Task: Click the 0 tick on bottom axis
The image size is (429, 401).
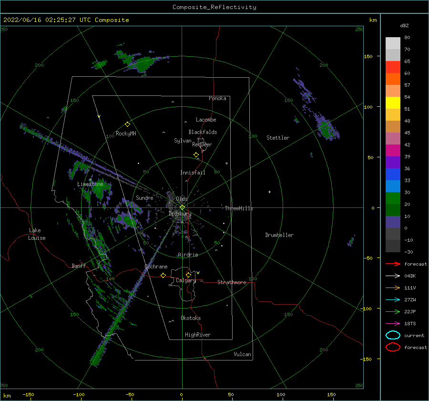Action: pyautogui.click(x=182, y=394)
